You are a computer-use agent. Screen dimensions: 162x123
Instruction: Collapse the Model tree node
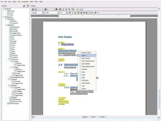tap(3, 9)
